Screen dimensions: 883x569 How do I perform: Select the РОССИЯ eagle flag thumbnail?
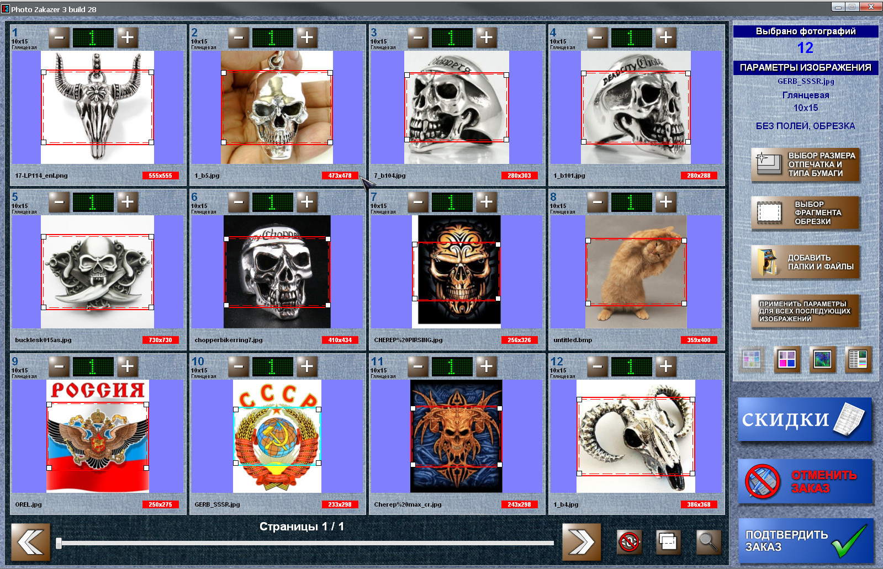(98, 437)
